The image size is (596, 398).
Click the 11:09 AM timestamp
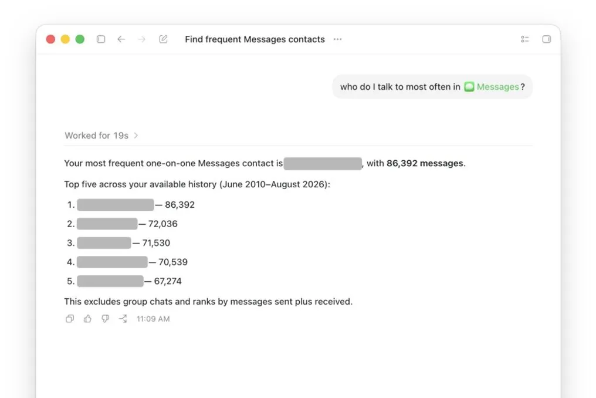(153, 319)
